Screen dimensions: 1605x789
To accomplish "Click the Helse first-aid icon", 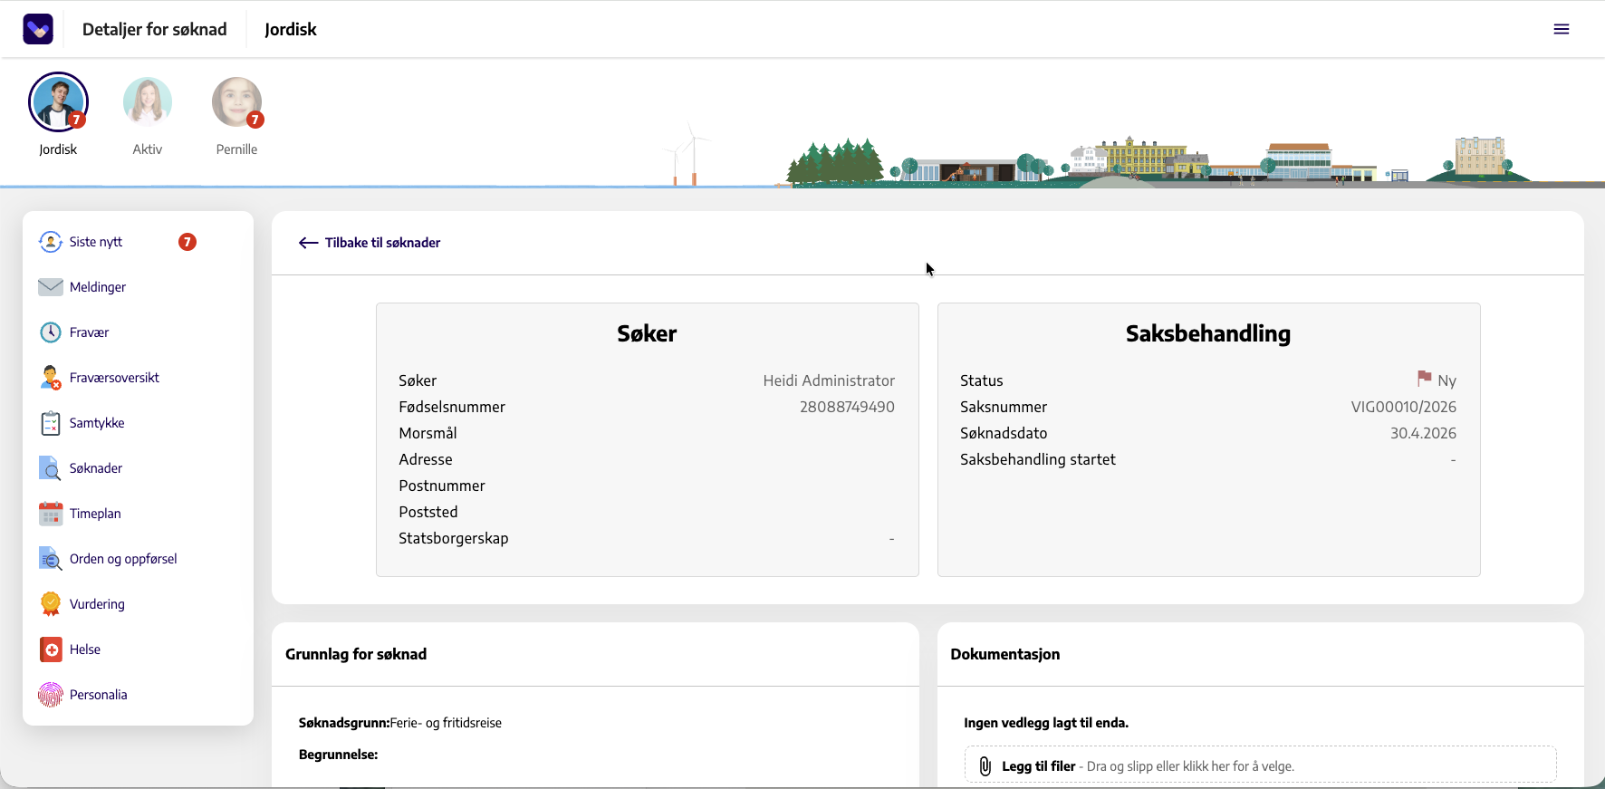I will click(x=52, y=649).
